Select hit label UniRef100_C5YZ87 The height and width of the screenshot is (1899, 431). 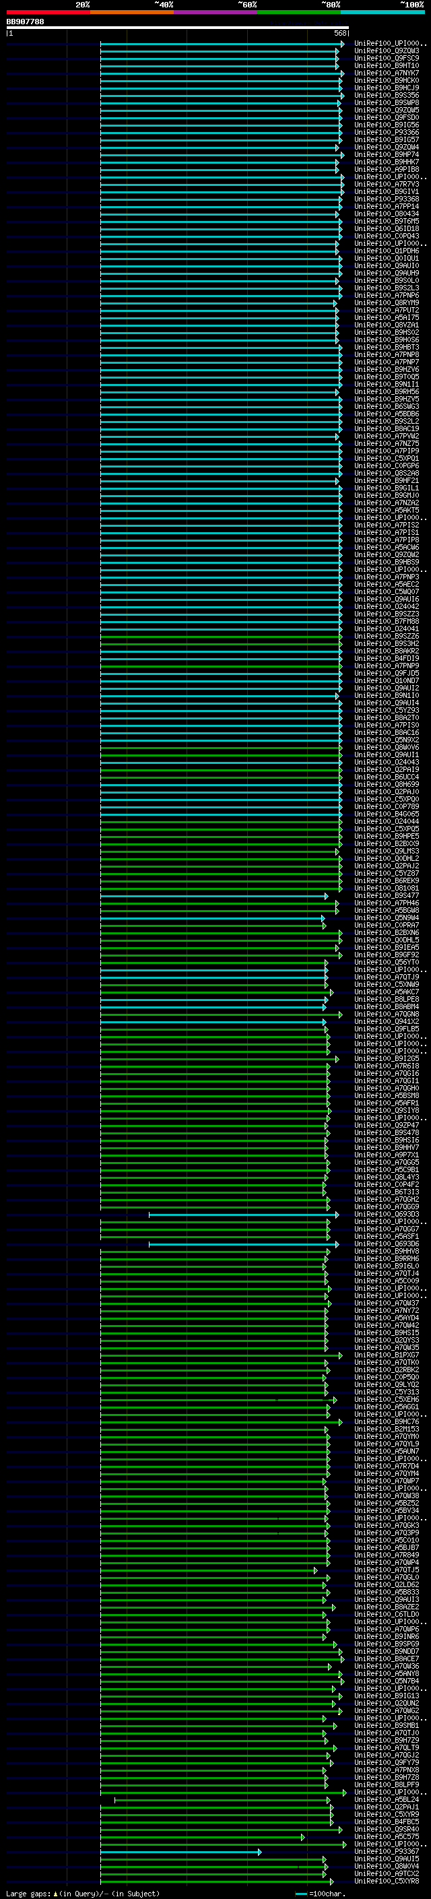[x=387, y=874]
